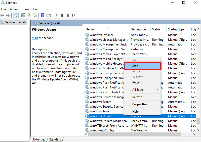
Task: Toggle Show/Hide Console Tree toolbar icon
Action: [x=16, y=16]
